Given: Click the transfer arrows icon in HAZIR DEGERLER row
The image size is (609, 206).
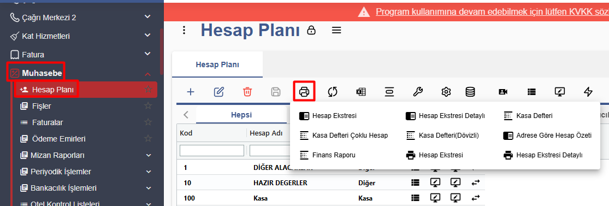Looking at the screenshot, I should pos(475,183).
